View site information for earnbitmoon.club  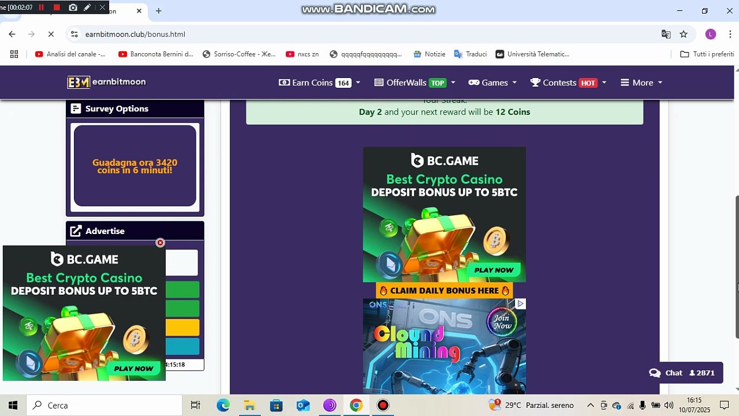point(74,34)
